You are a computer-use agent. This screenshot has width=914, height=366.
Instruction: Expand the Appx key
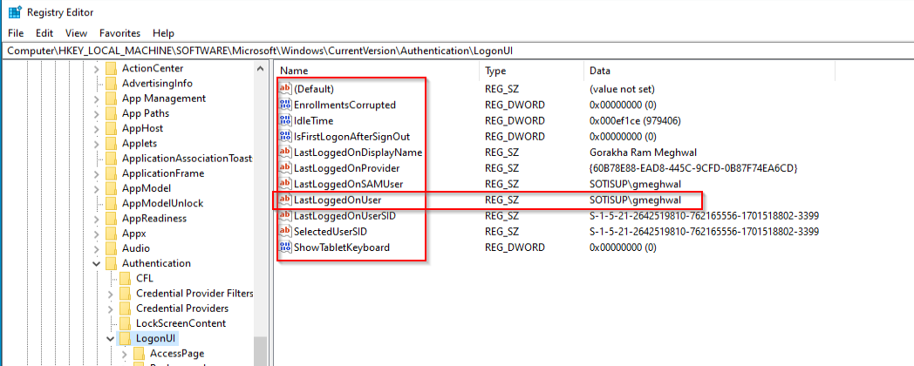(x=97, y=234)
